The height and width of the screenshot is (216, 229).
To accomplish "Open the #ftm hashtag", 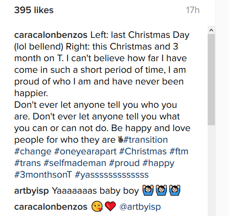I will (179, 151).
